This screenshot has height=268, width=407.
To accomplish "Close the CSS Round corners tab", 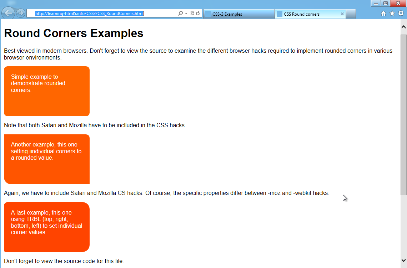I will [x=342, y=14].
